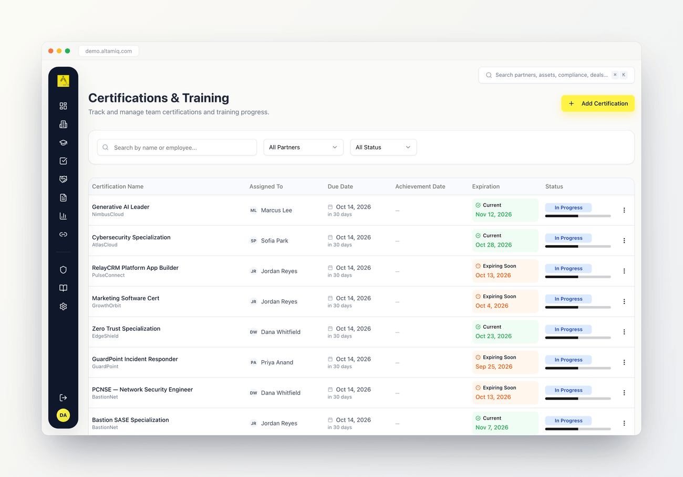Viewport: 683px width, 477px height.
Task: Open row menu for Zero Trust Specialization
Action: pyautogui.click(x=624, y=332)
